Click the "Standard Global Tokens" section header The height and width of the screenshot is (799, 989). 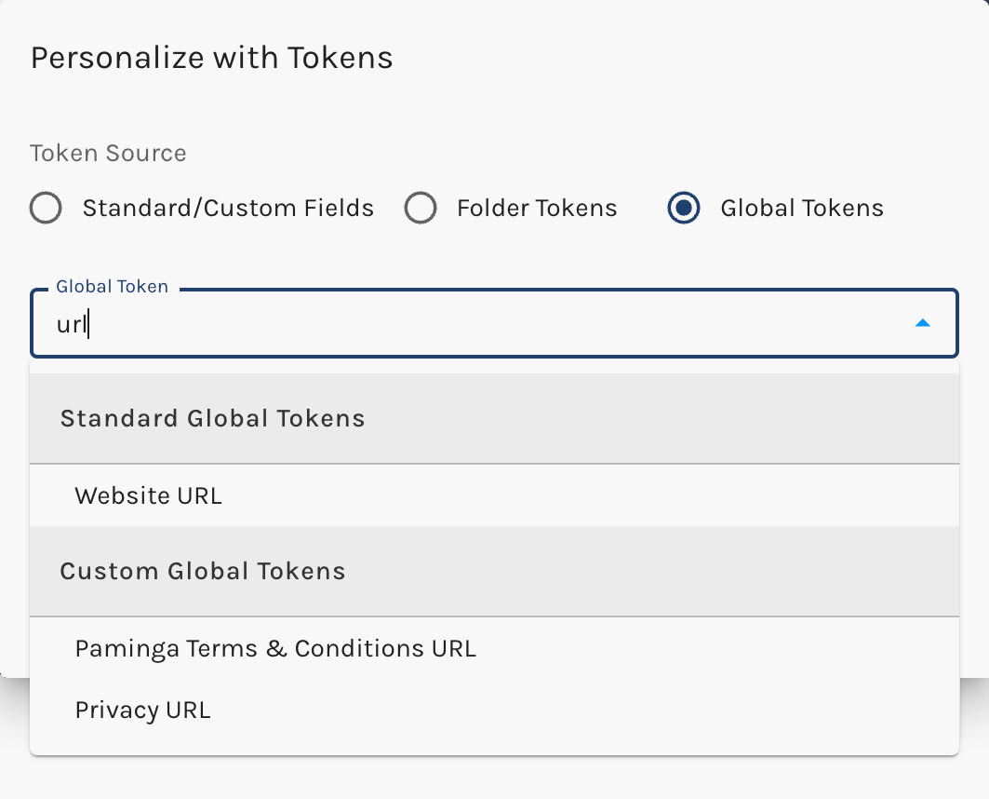coord(212,418)
